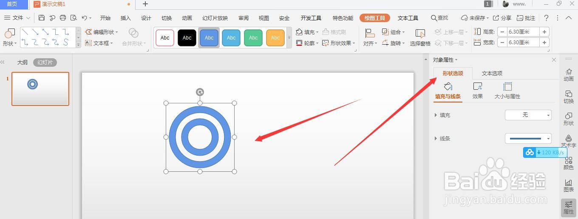Click the Save icon in quick access toolbar
The height and width of the screenshot is (219, 578).
pos(41,18)
